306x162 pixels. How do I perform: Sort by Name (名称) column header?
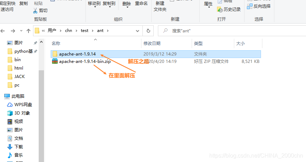point(56,44)
